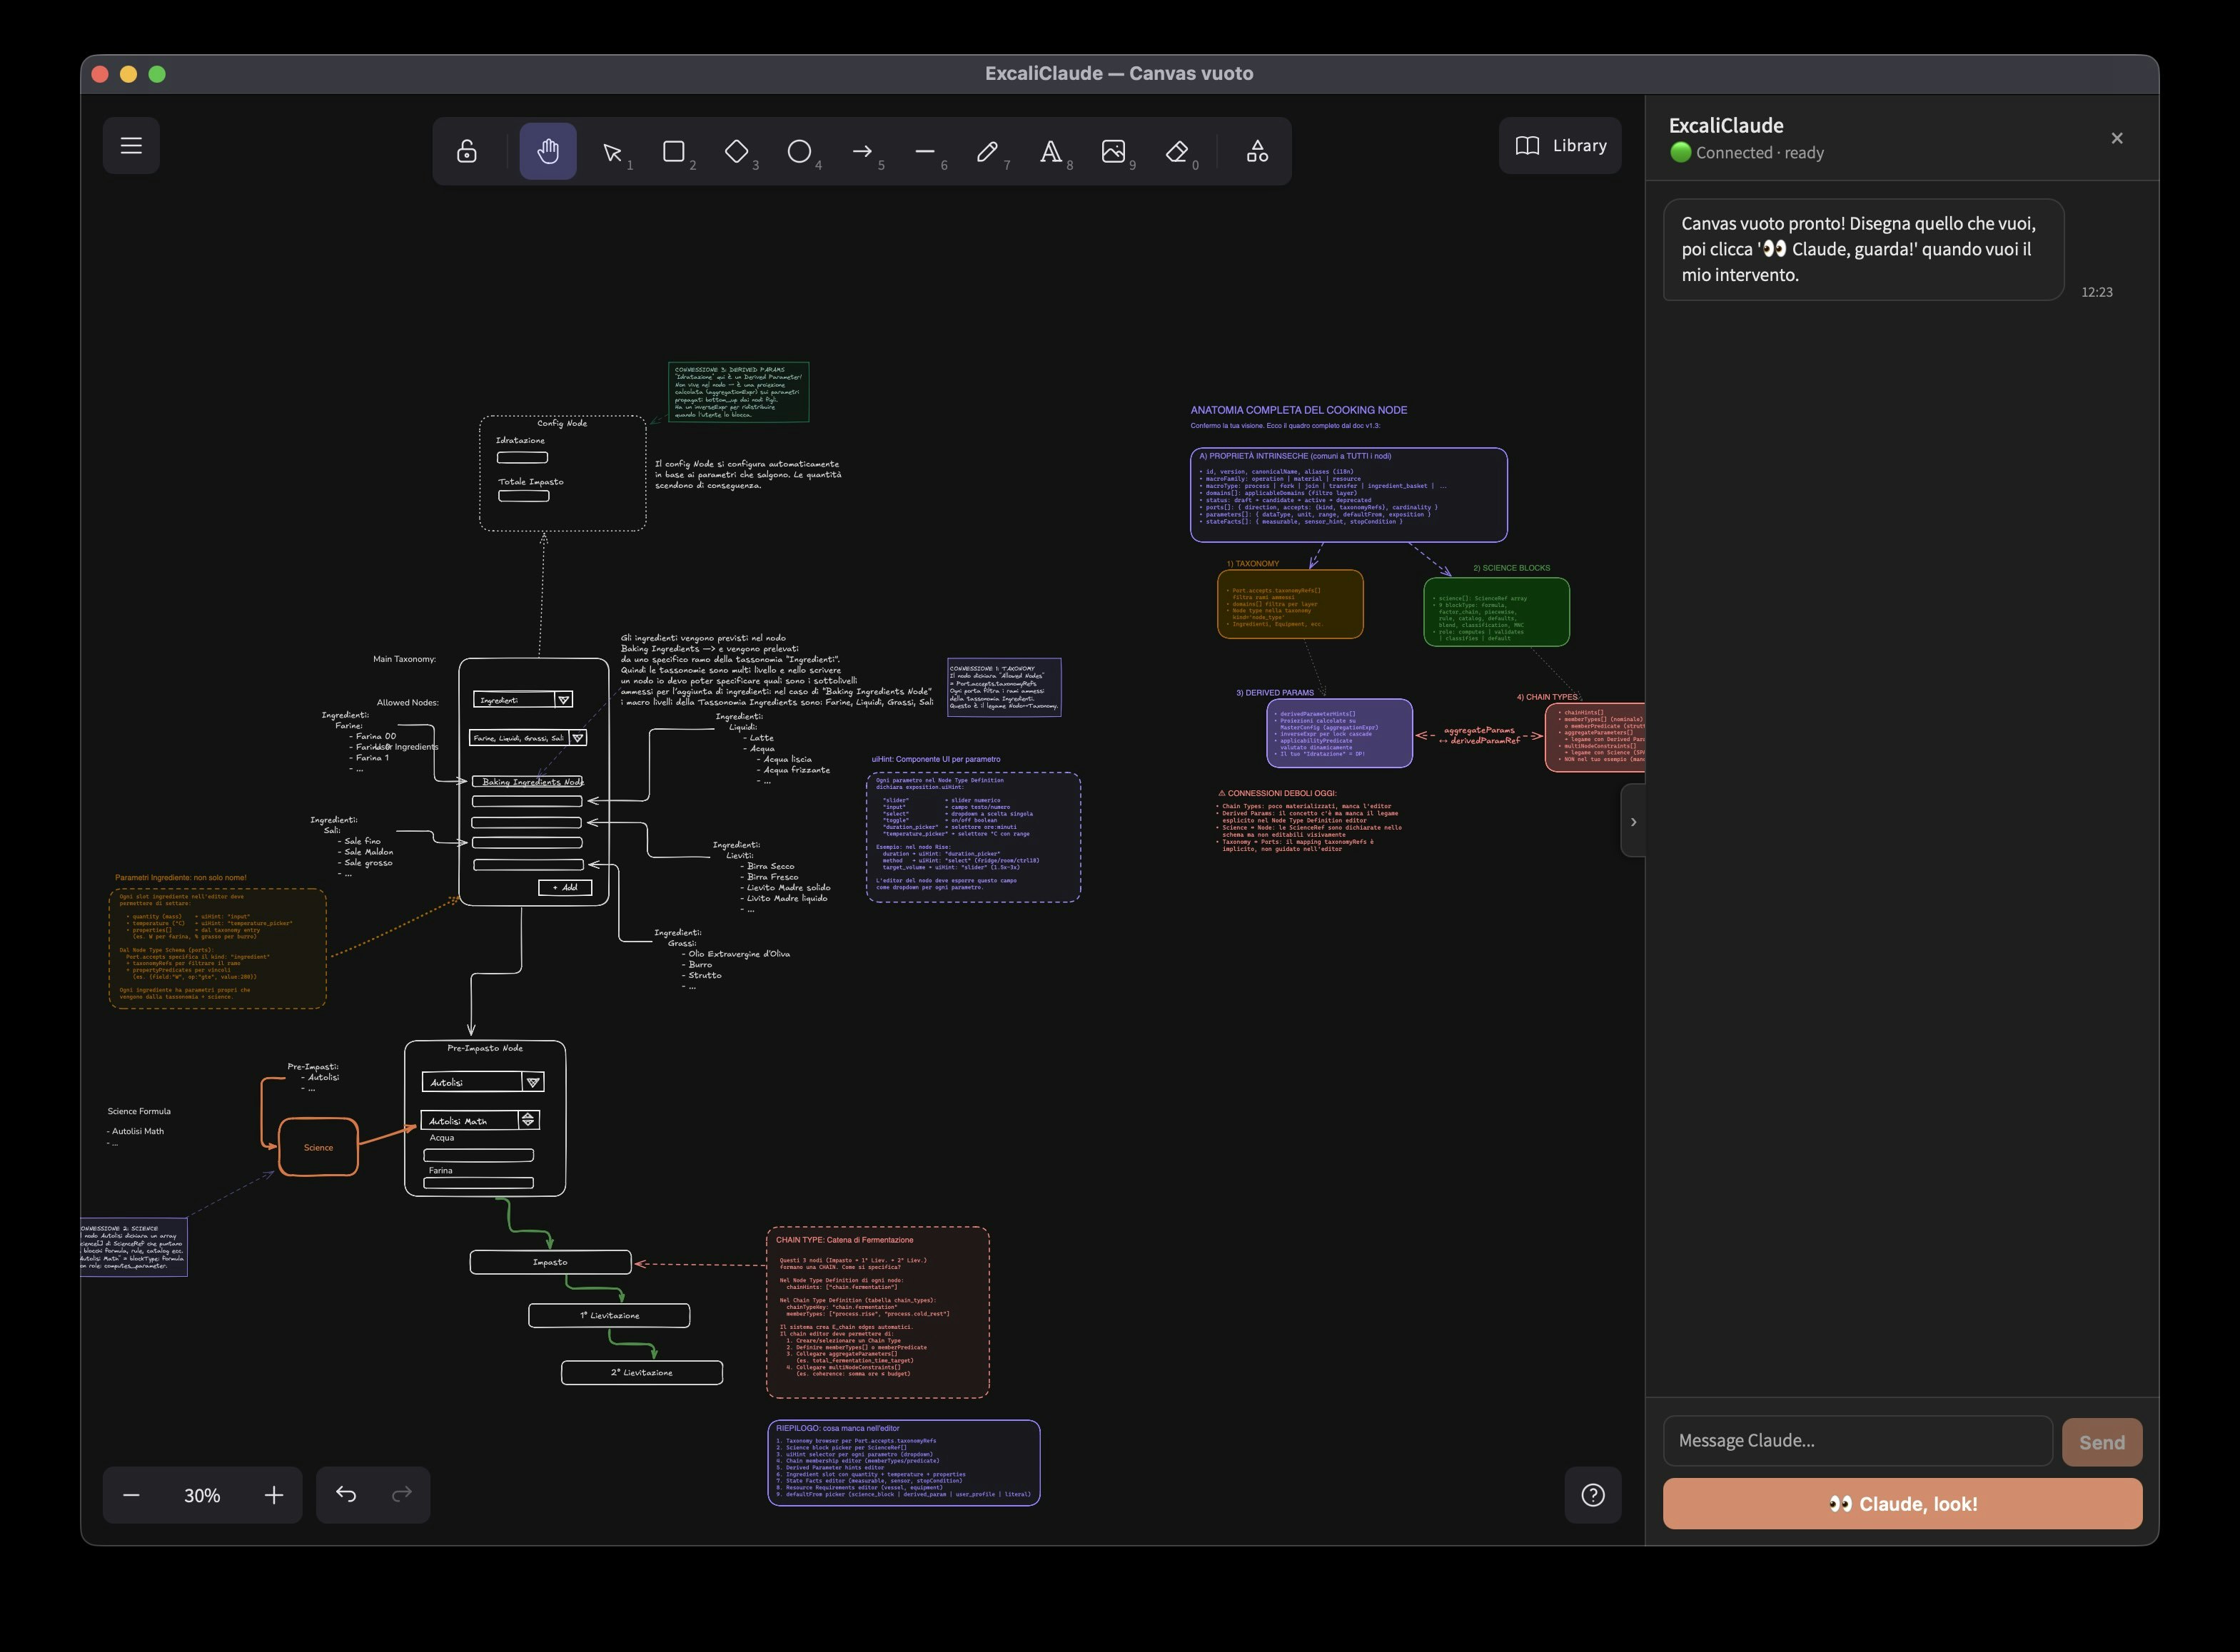The width and height of the screenshot is (2240, 1652).
Task: Click the Send message button
Action: coord(2101,1441)
